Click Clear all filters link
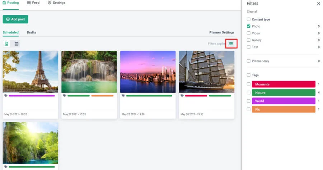The width and height of the screenshot is (323, 170). coord(252,12)
